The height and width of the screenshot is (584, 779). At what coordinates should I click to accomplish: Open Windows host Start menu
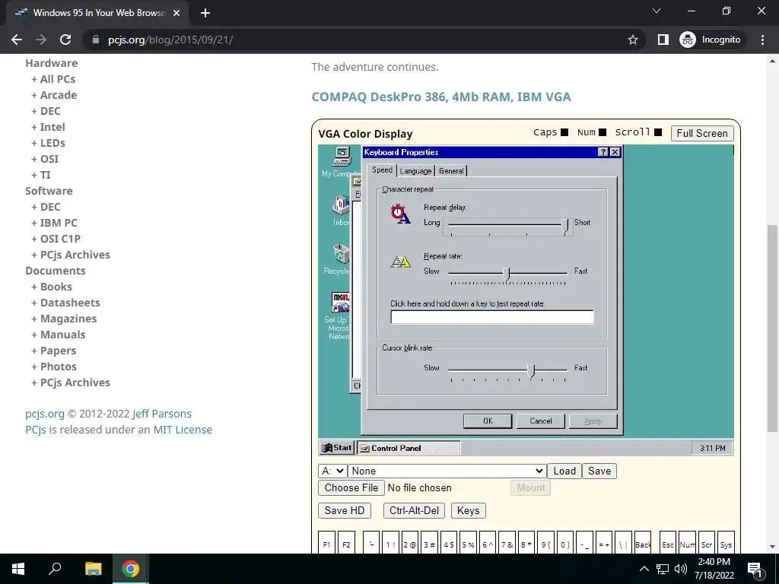click(18, 569)
